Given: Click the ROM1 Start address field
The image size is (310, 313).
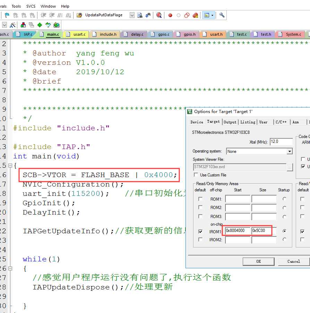Looking at the screenshot, I should pos(238,199).
